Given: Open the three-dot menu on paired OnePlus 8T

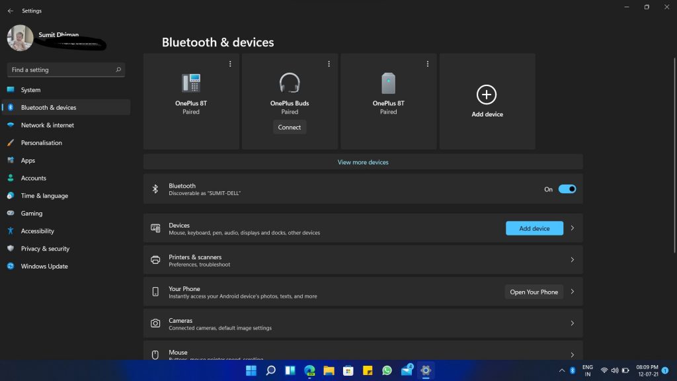Looking at the screenshot, I should 230,64.
